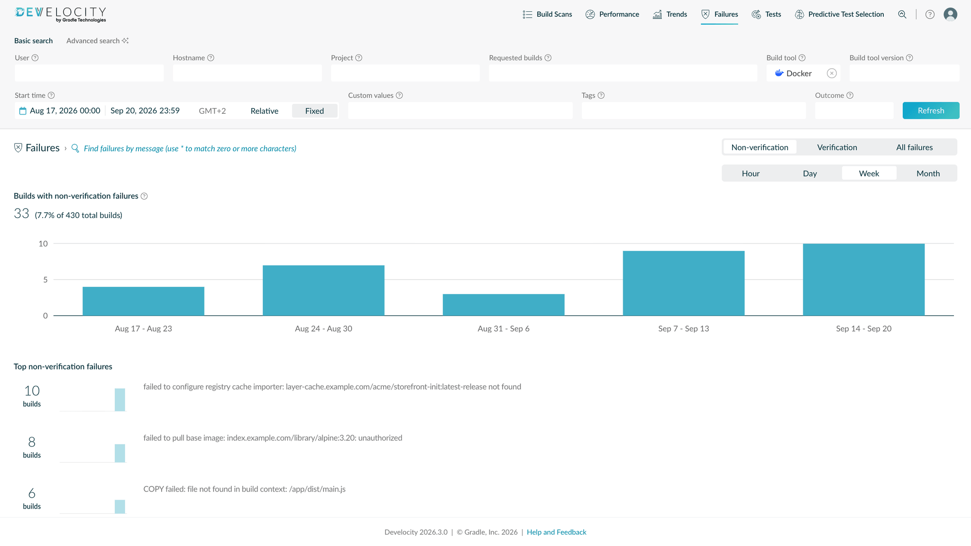Image resolution: width=971 pixels, height=546 pixels.
Task: Select the Sep 7 - Sep 13 bar
Action: 684,283
